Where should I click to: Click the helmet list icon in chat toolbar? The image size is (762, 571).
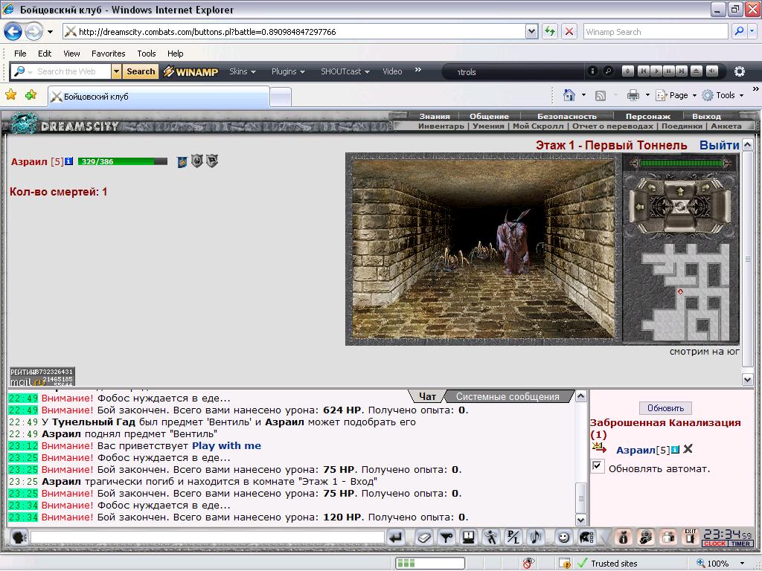coord(586,537)
